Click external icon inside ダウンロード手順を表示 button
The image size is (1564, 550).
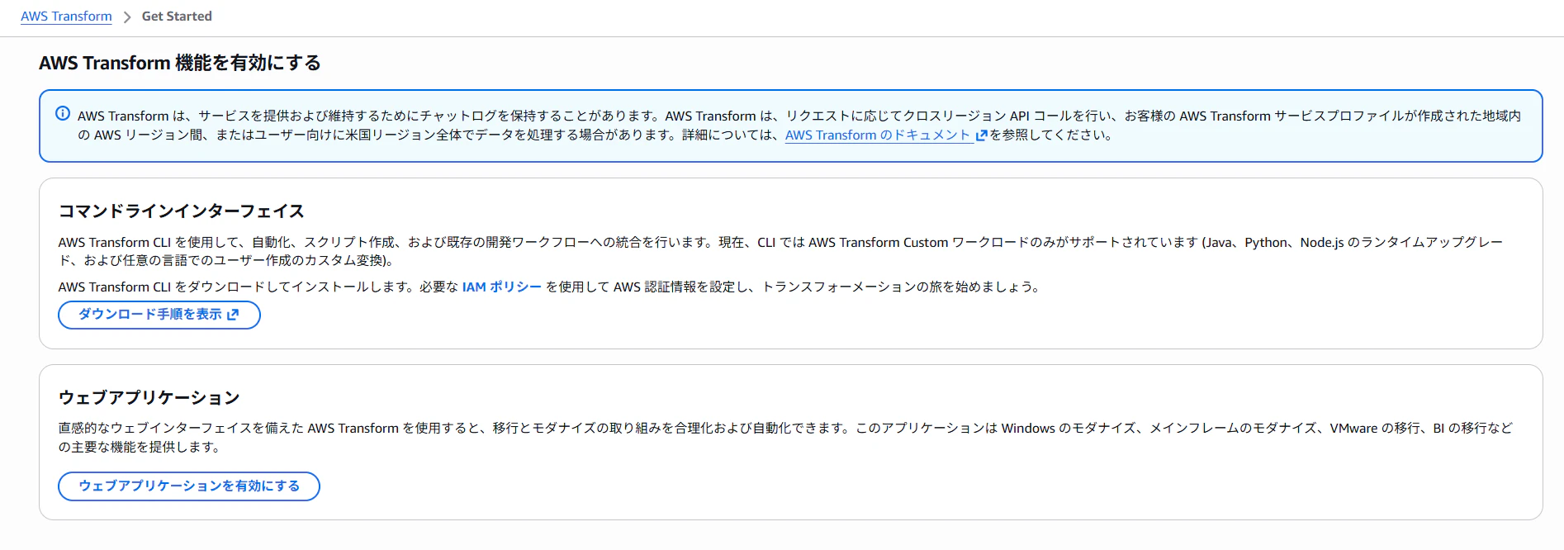click(233, 315)
